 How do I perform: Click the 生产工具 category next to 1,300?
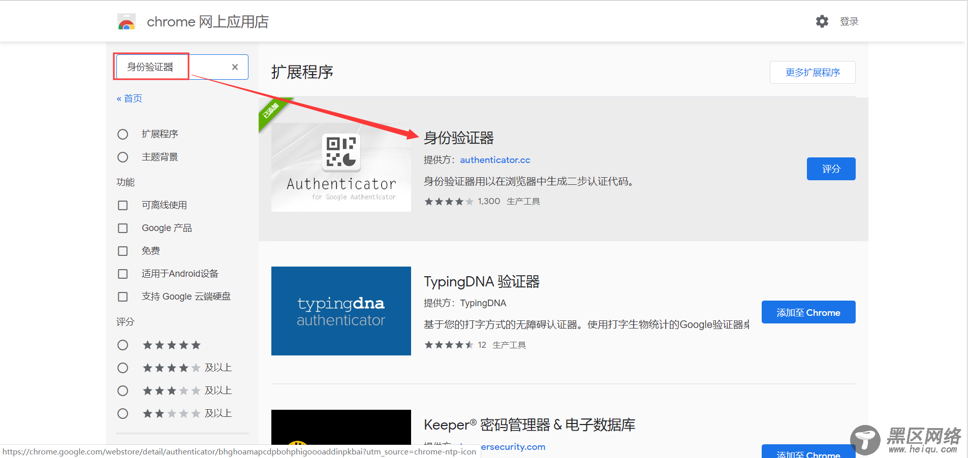pos(523,202)
